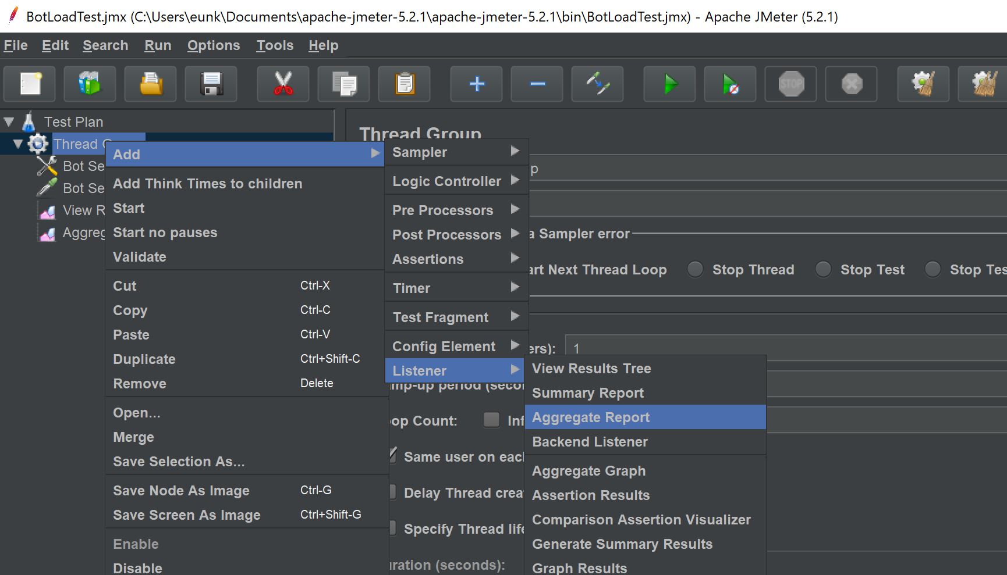Toggle the Delay Thread creation checkbox
1007x575 pixels.
pos(393,492)
